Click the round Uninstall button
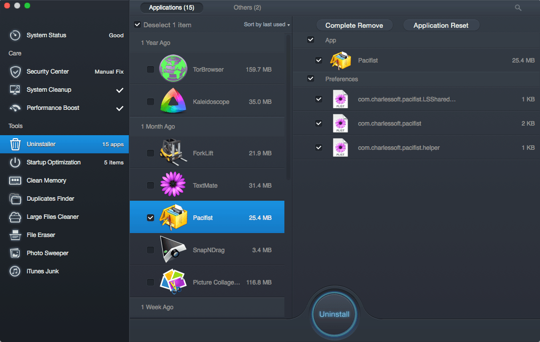 (x=334, y=314)
